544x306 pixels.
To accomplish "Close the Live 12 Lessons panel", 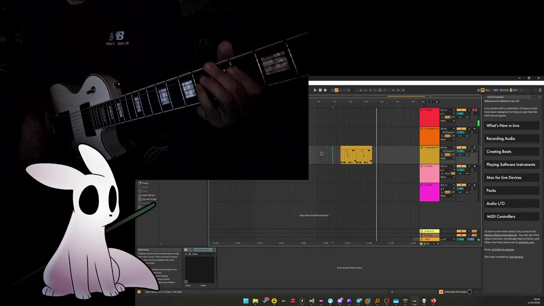I will 485,97.
